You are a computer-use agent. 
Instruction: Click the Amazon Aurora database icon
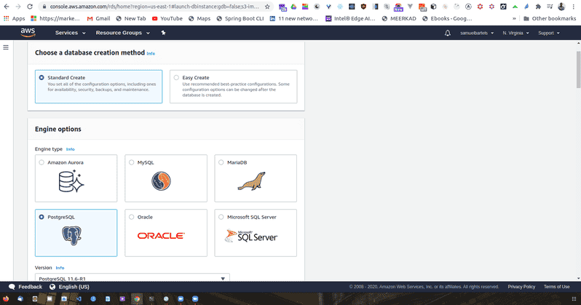tap(71, 181)
